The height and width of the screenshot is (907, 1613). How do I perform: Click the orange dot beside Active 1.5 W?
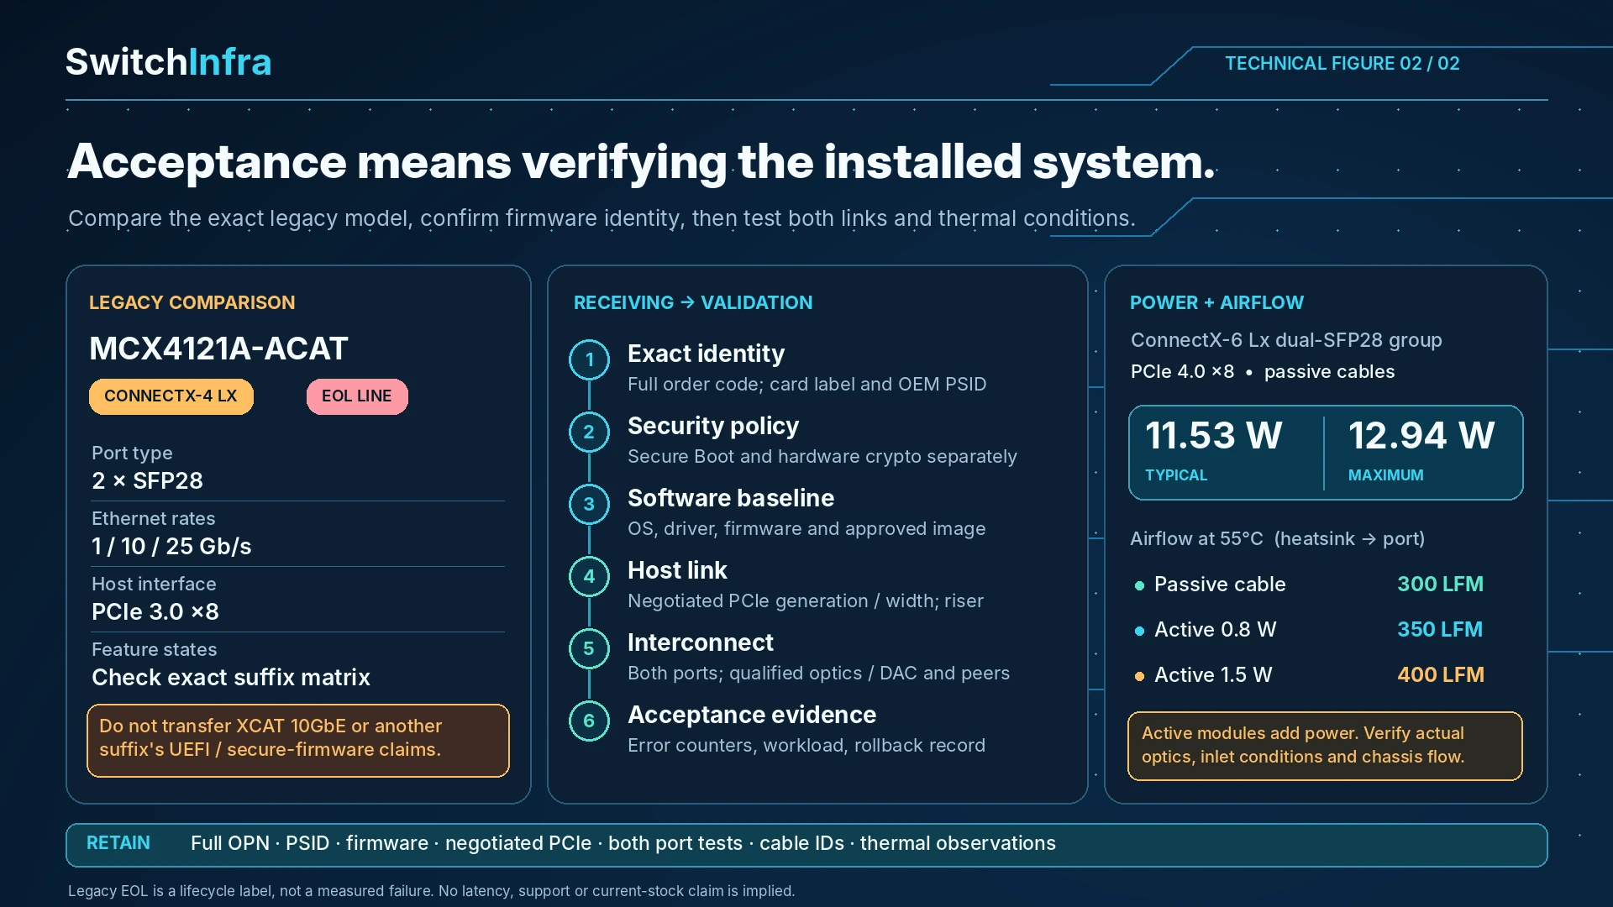pos(1139,676)
